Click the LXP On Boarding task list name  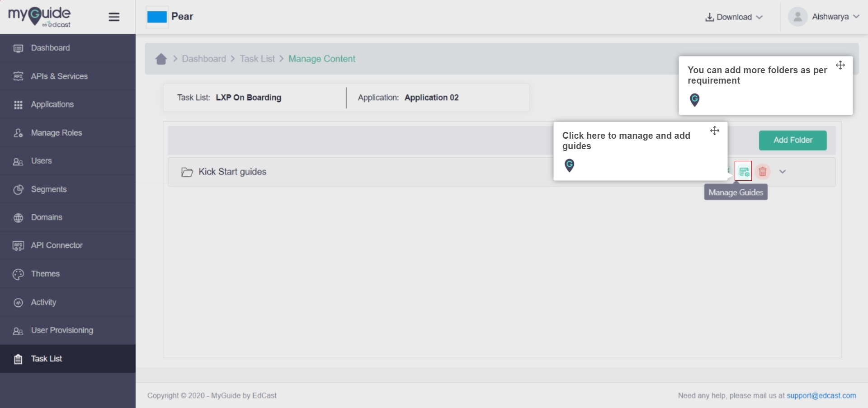[x=249, y=98]
